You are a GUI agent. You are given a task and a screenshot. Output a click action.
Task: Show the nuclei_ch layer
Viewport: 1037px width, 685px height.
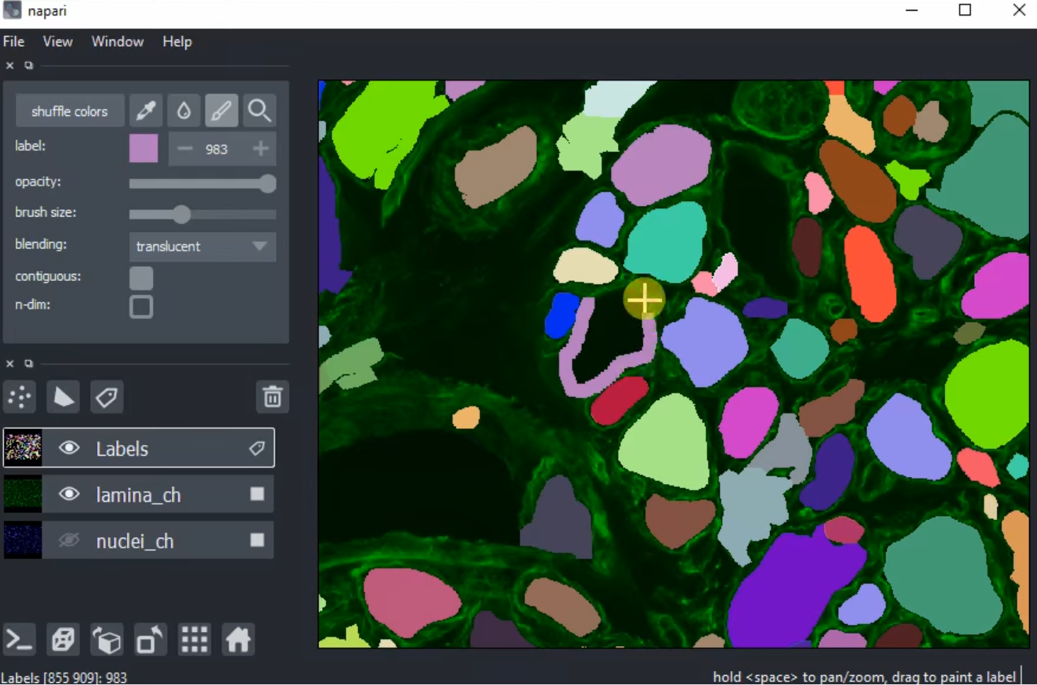(67, 540)
